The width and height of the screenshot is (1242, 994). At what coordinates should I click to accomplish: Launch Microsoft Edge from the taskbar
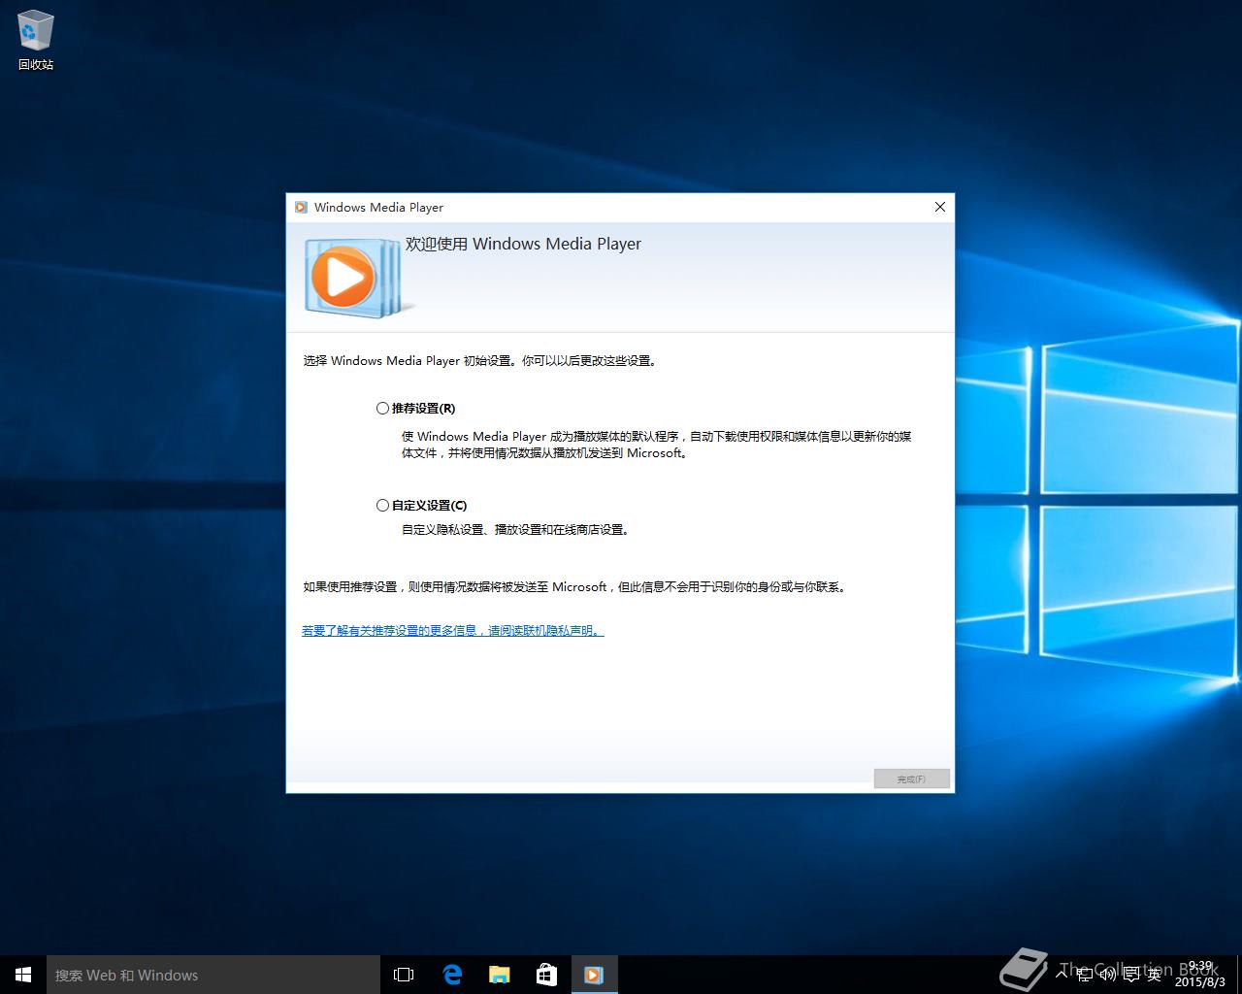[452, 975]
